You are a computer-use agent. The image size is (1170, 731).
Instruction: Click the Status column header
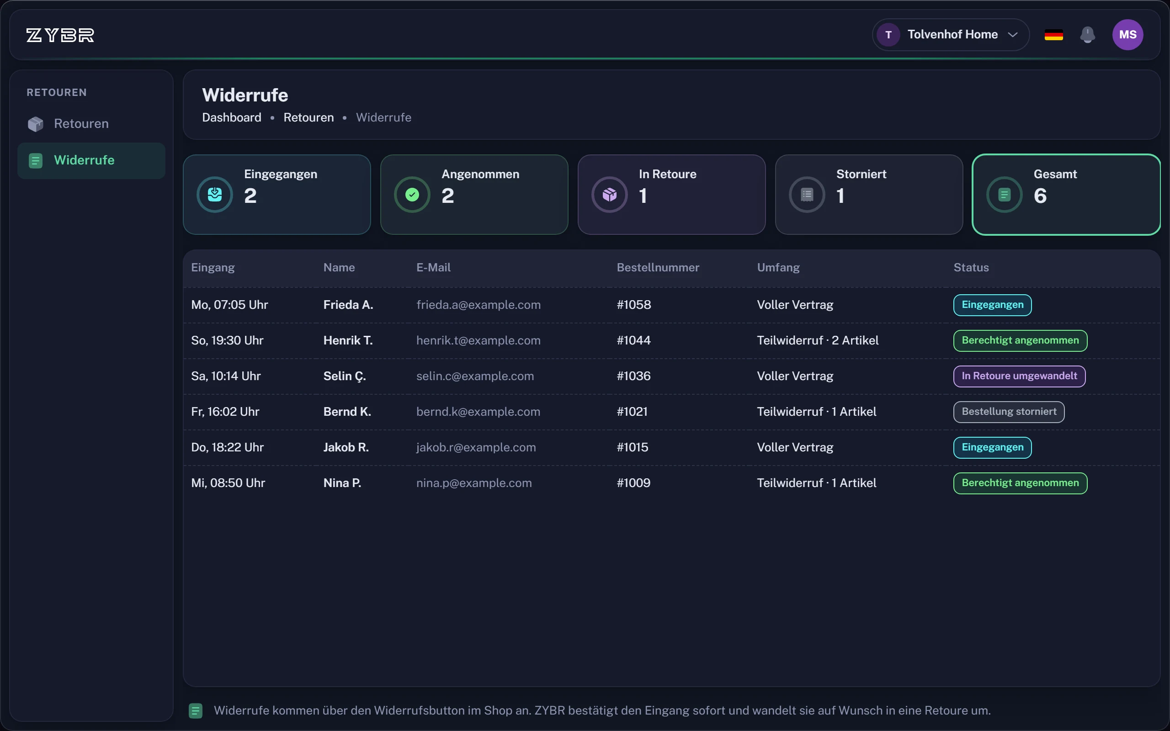point(971,267)
